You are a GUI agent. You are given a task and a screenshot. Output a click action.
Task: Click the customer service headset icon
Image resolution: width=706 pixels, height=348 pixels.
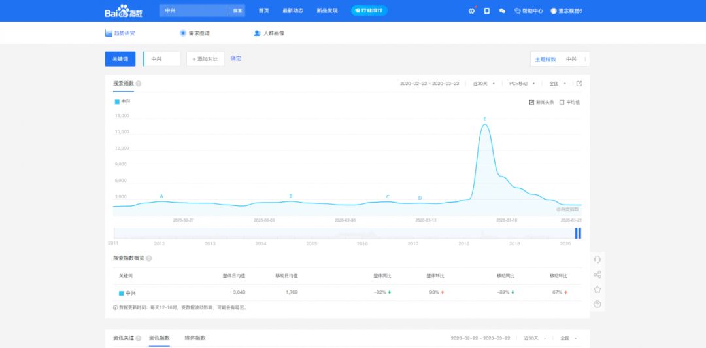click(597, 259)
